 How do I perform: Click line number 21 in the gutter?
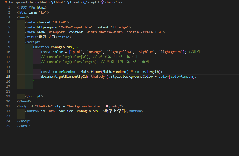coord(8,106)
